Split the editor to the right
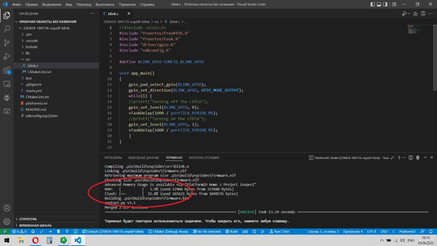Image resolution: width=437 pixels, height=246 pixels. pyautogui.click(x=423, y=14)
